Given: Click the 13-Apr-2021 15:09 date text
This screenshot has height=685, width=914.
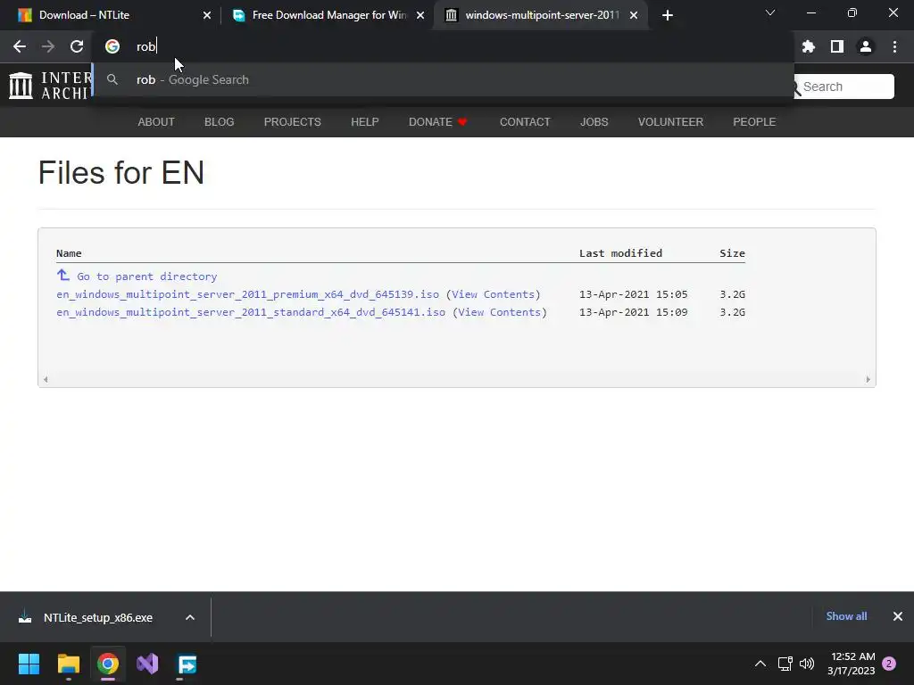Looking at the screenshot, I should click(634, 312).
